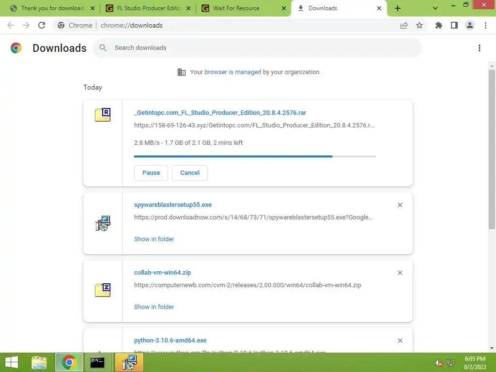This screenshot has height=372, width=496.
Task: Remove collab-vm-win64.zip from list
Action: (400, 273)
